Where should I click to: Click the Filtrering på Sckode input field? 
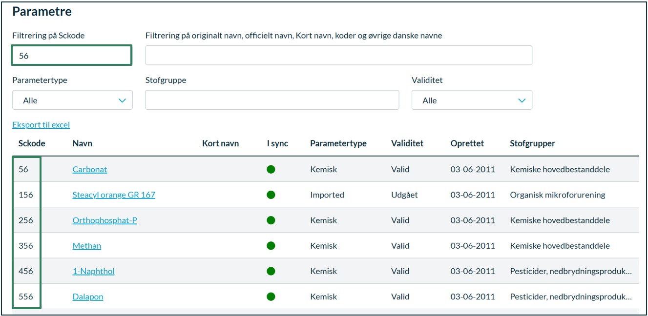[x=72, y=56]
